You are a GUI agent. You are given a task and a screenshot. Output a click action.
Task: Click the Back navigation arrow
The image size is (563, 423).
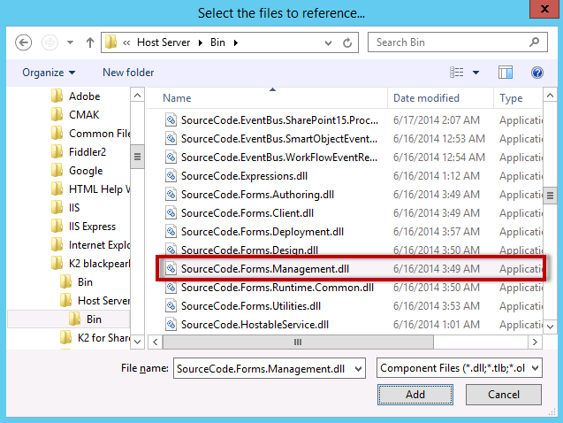[24, 42]
